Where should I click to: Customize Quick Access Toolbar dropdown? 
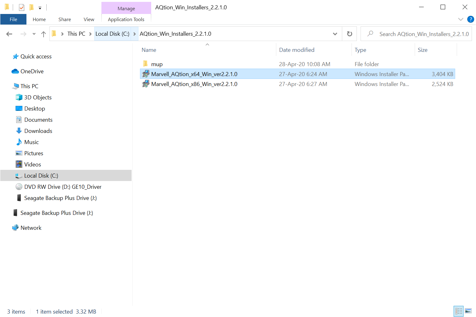[x=40, y=8]
